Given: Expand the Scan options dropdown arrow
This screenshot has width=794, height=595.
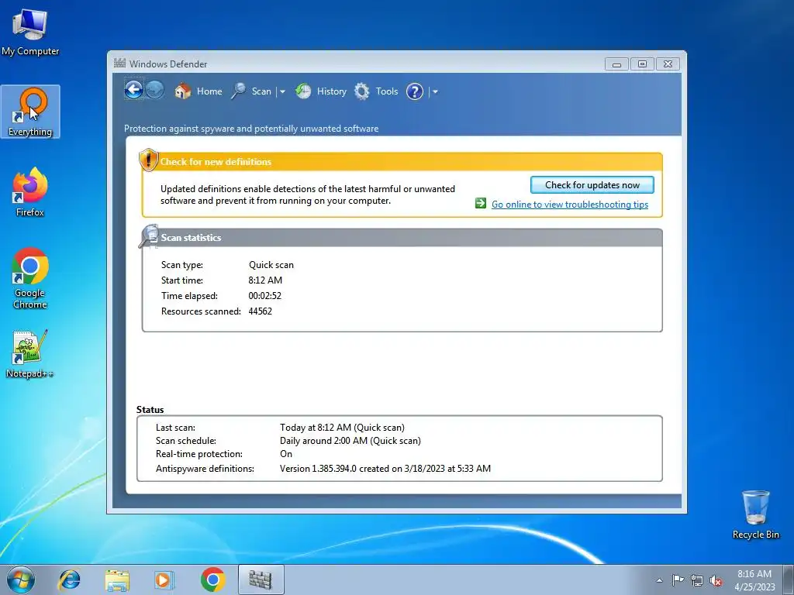Looking at the screenshot, I should pos(282,92).
